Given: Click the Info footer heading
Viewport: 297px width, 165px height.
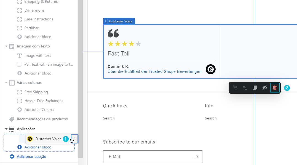Looking at the screenshot, I should click(x=209, y=106).
